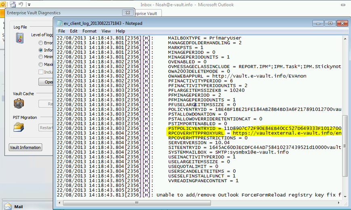
Task: Select the Maximum logging level radio button
Action: click(40, 64)
